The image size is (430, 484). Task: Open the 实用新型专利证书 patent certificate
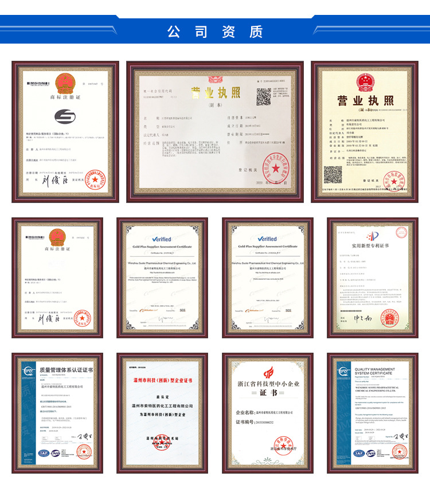(373, 278)
